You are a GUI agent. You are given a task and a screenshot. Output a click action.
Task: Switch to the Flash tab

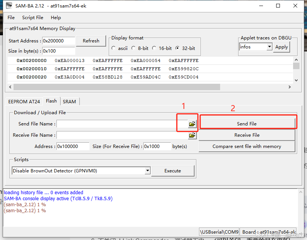point(51,101)
